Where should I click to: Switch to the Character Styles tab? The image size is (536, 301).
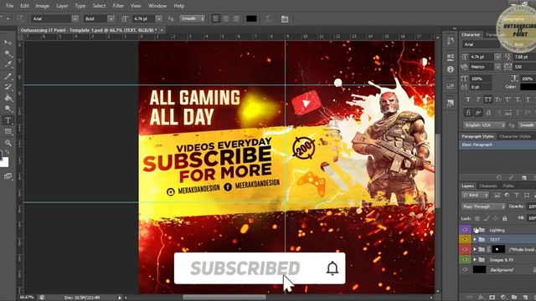tap(515, 136)
